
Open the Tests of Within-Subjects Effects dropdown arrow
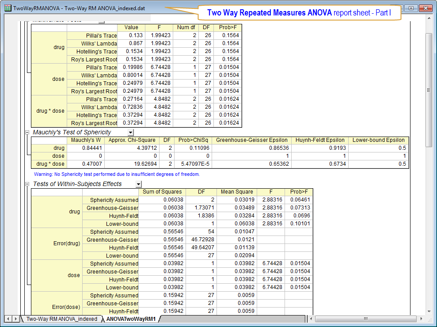(x=138, y=184)
